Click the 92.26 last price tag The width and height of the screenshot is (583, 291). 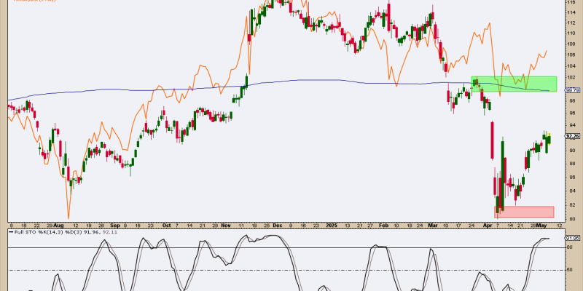(x=571, y=136)
